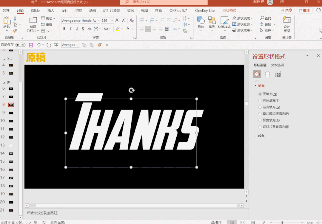Switch to slide sorter view icon
322x224 pixels.
click(242, 222)
